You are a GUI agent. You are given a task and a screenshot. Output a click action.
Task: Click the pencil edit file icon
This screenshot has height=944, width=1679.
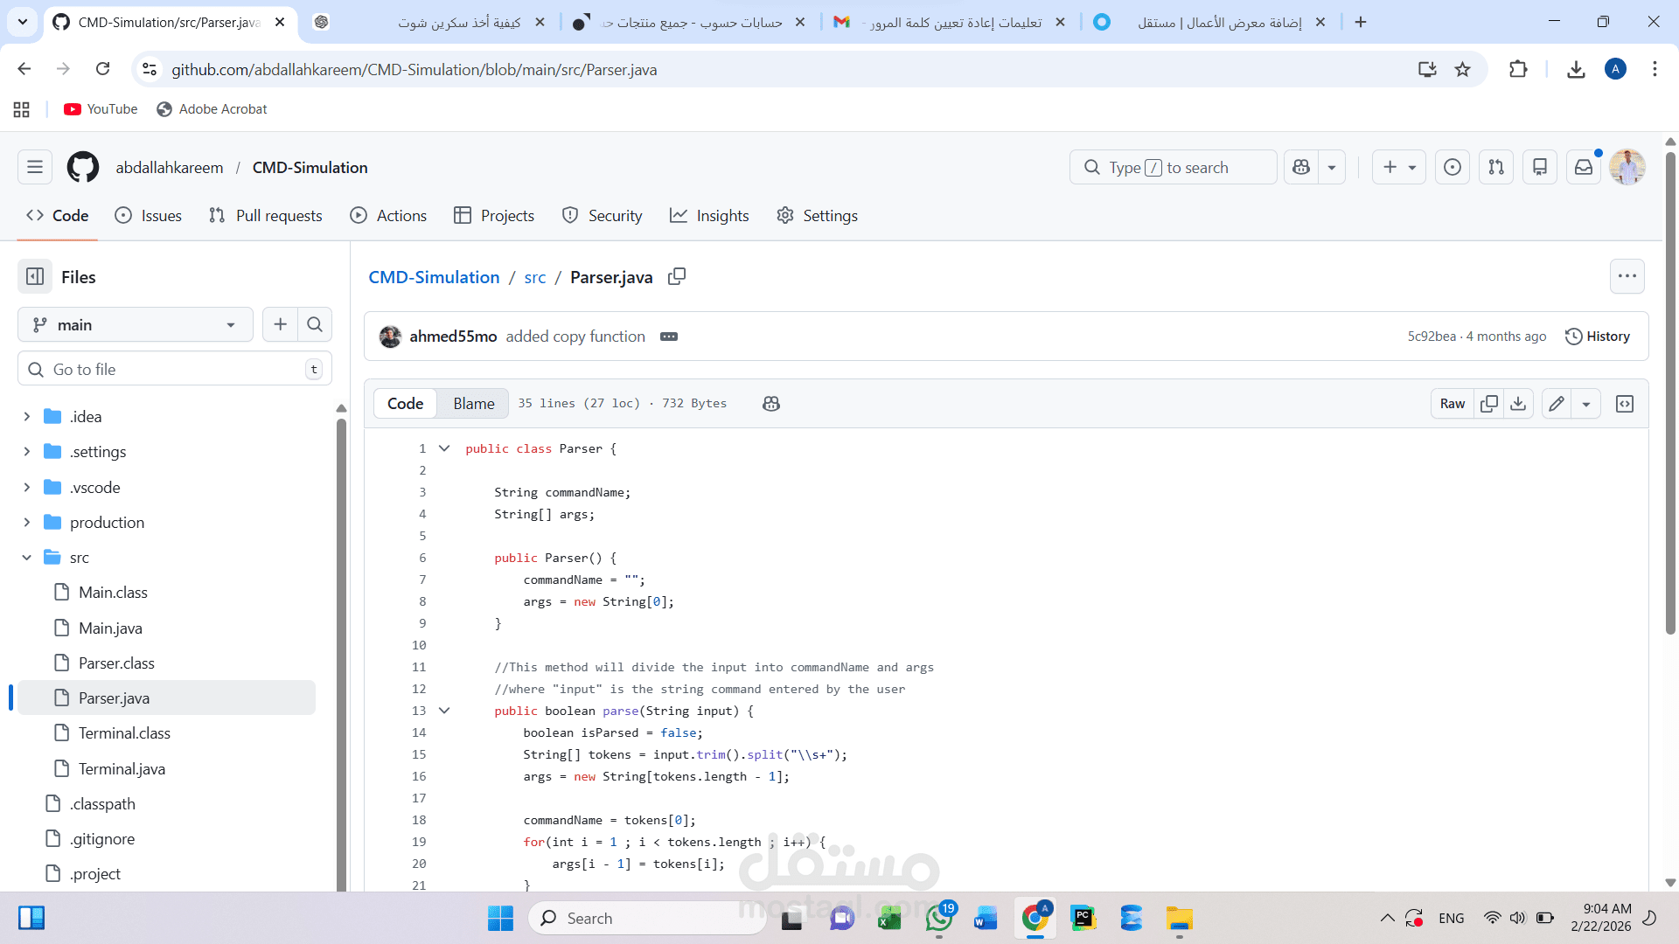tap(1557, 404)
